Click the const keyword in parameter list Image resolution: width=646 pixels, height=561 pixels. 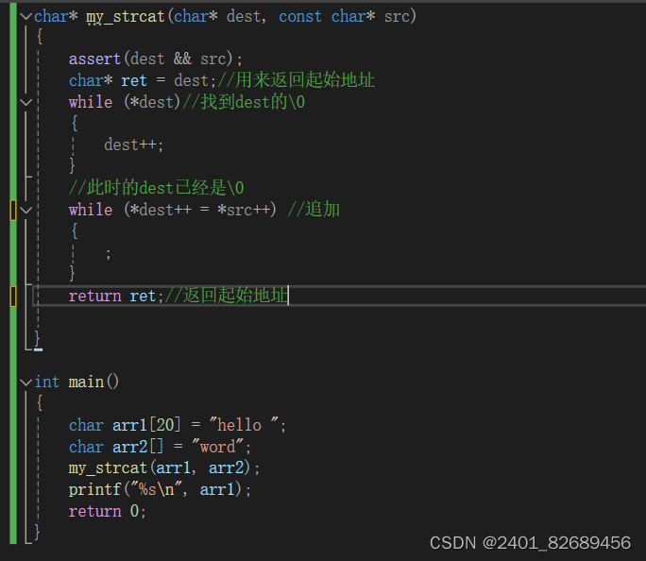[x=300, y=17]
